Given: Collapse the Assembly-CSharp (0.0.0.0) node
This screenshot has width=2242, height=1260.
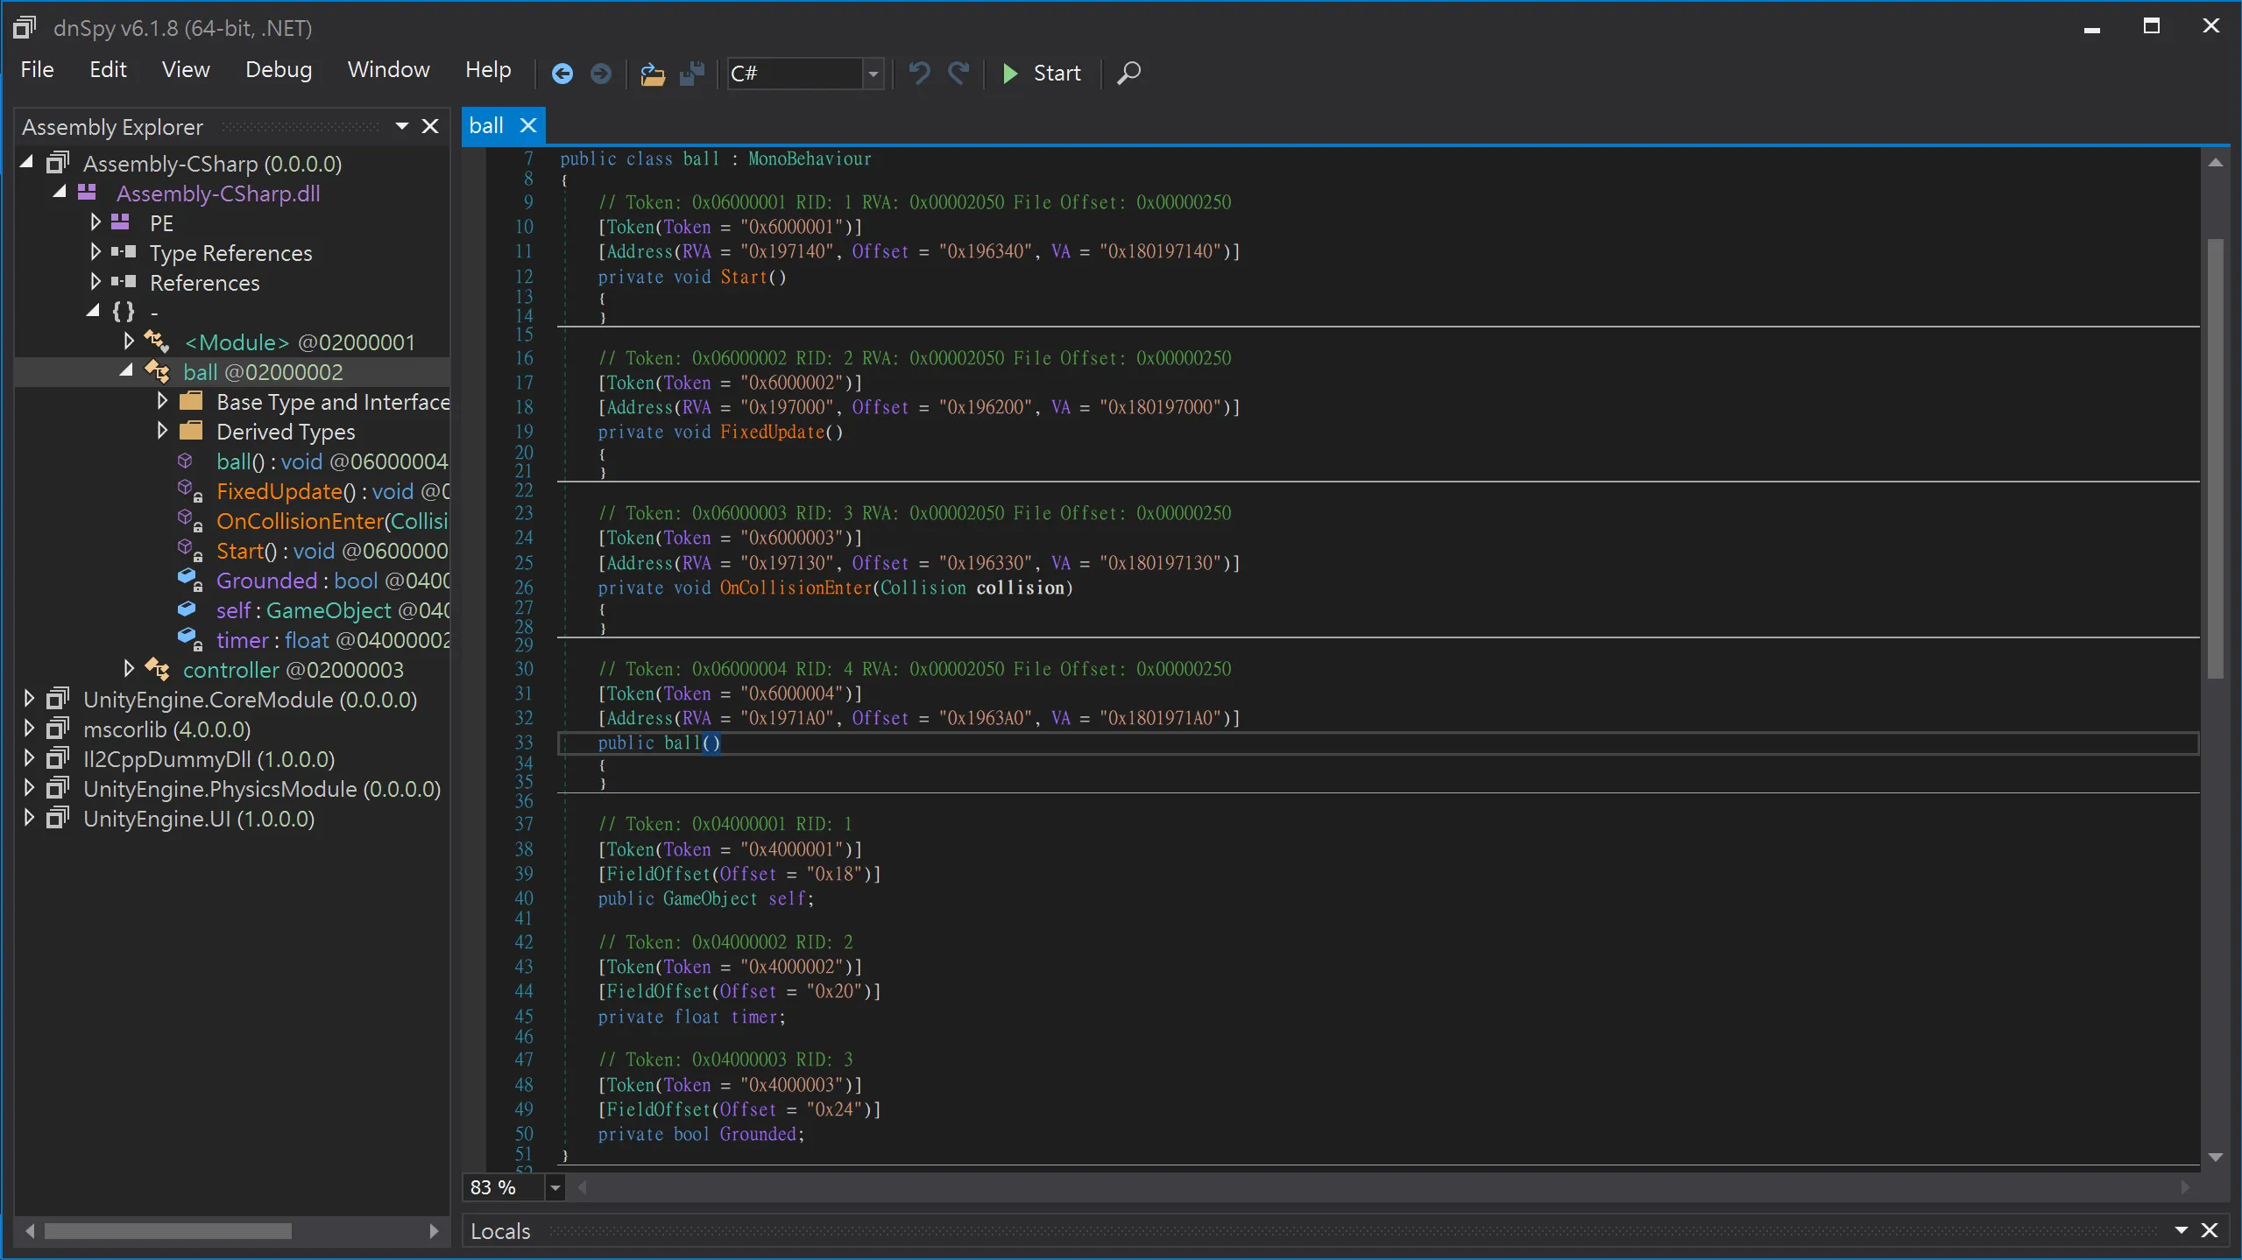Looking at the screenshot, I should [x=27, y=162].
